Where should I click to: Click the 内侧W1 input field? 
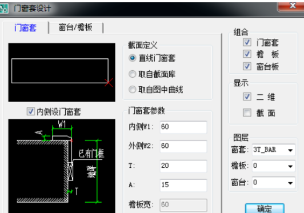[x=183, y=127]
